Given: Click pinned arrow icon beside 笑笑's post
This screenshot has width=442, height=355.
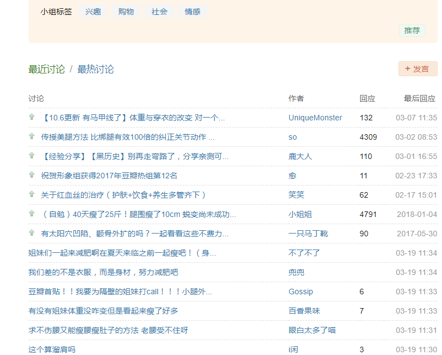Looking at the screenshot, I should point(32,194).
